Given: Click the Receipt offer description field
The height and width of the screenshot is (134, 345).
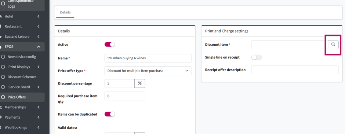Looking at the screenshot, I should (x=295, y=70).
